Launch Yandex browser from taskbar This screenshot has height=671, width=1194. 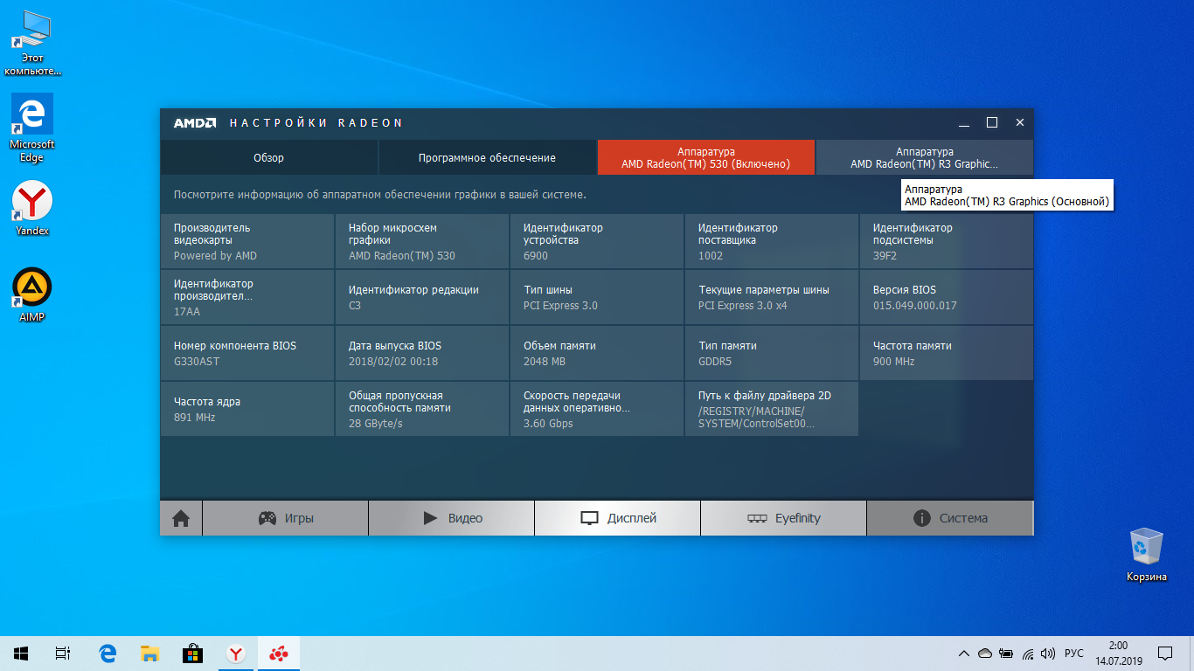[235, 653]
